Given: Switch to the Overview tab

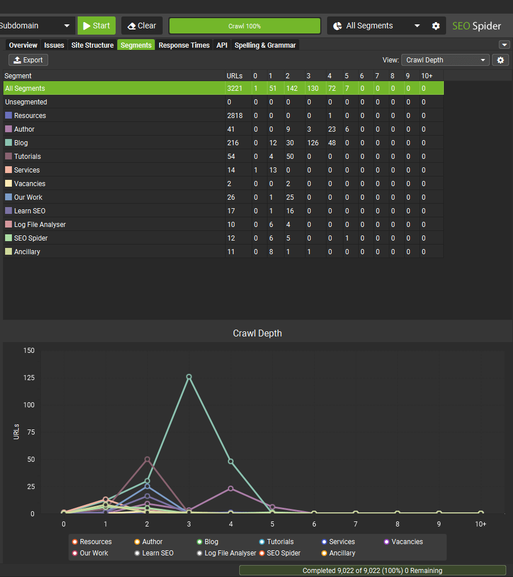Looking at the screenshot, I should tap(23, 45).
